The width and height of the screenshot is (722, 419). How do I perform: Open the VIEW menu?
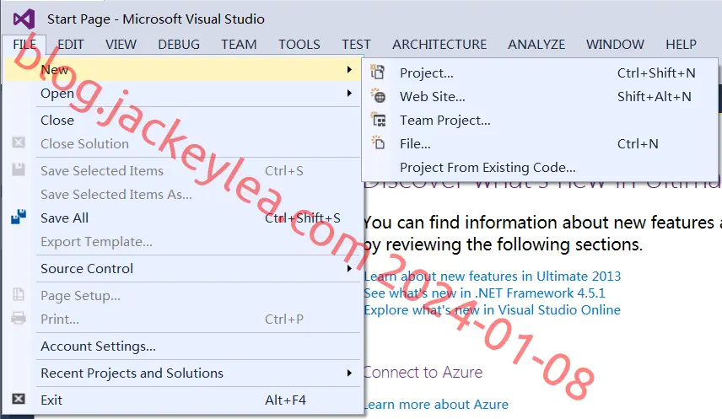tap(121, 44)
